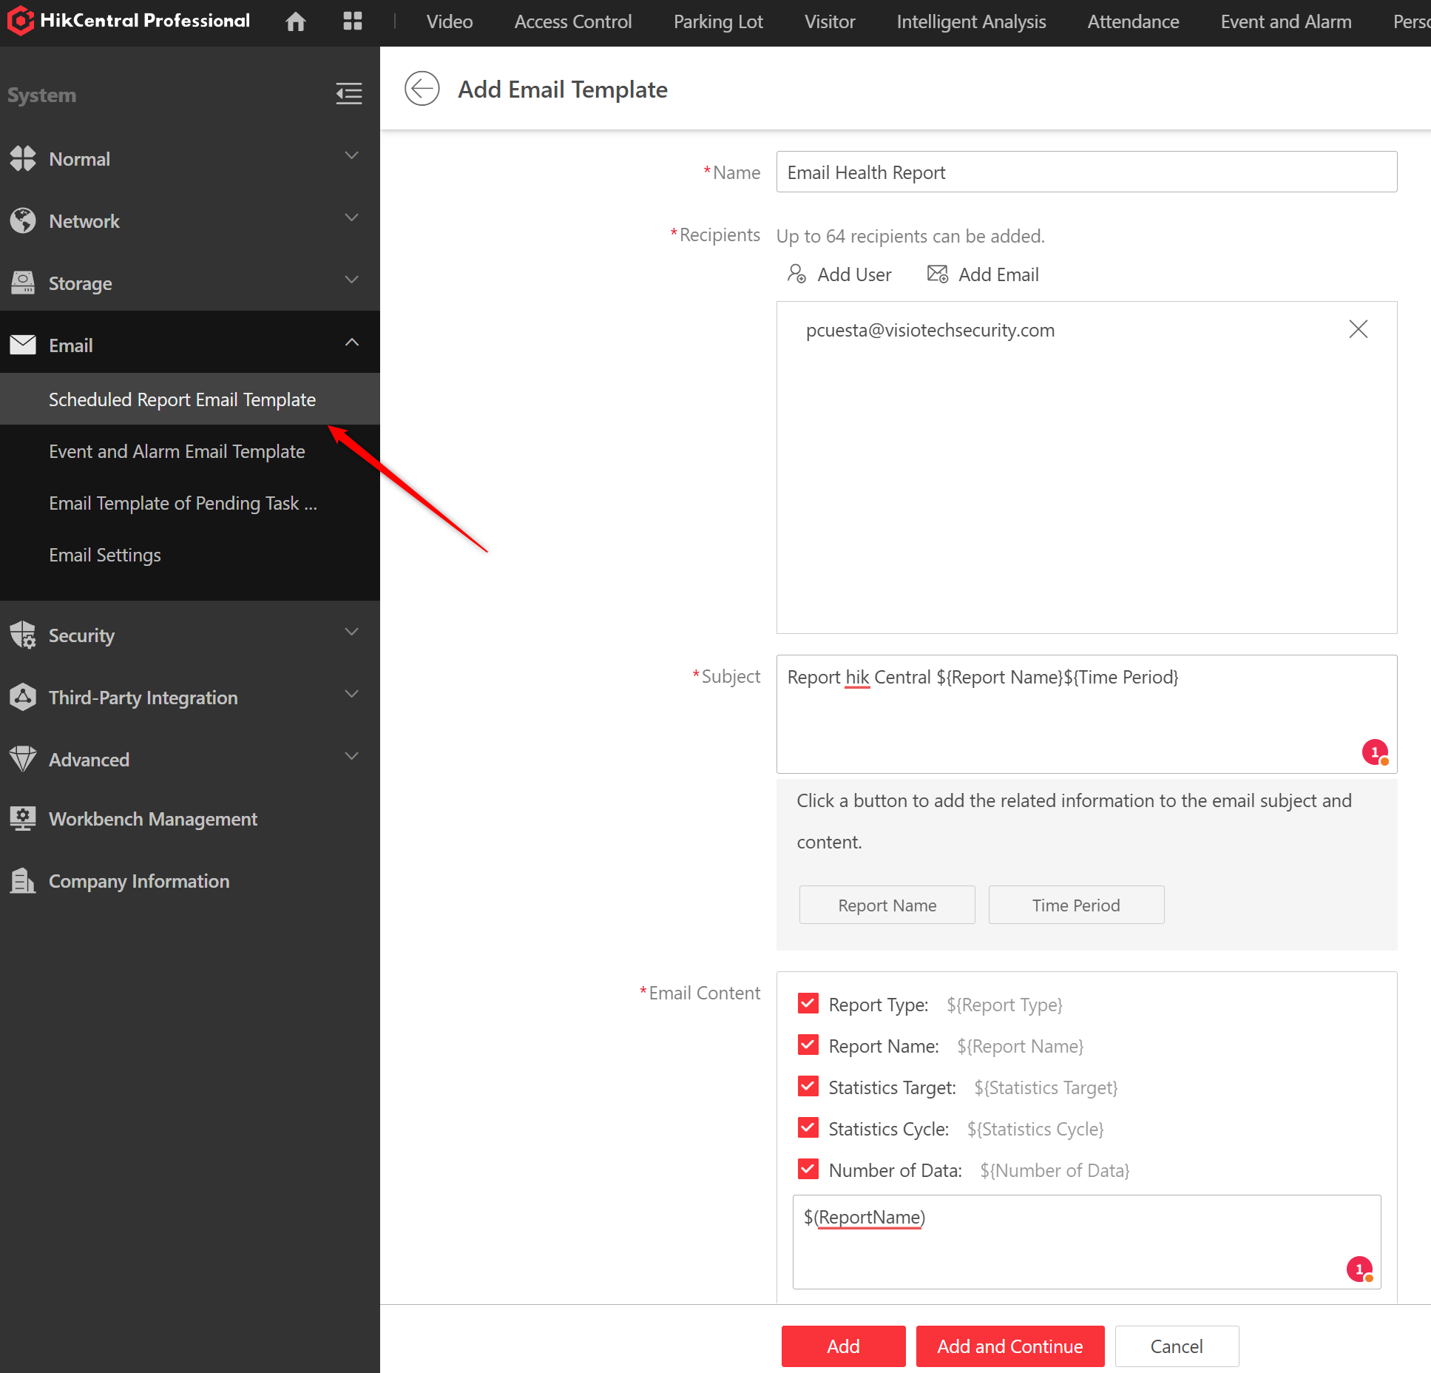1431x1373 pixels.
Task: Click the red Add button
Action: pyautogui.click(x=843, y=1346)
